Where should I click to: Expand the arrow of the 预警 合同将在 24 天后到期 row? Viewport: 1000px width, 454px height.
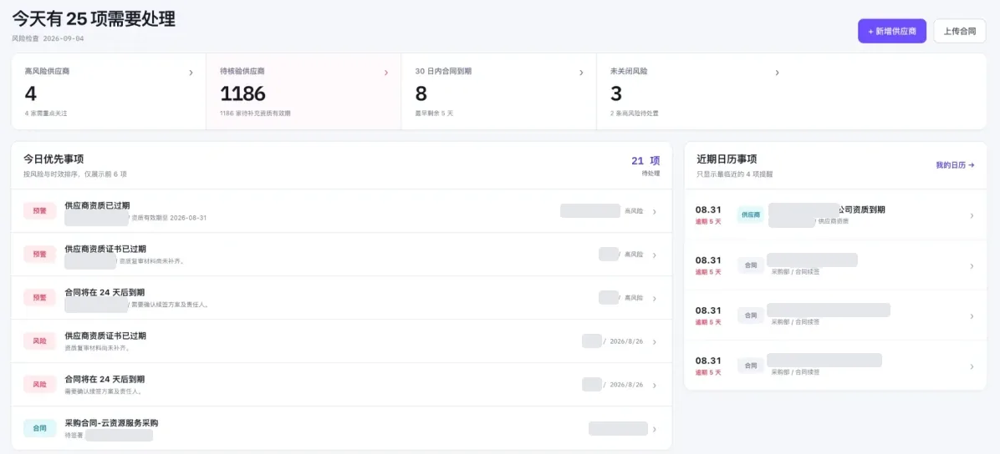point(655,298)
